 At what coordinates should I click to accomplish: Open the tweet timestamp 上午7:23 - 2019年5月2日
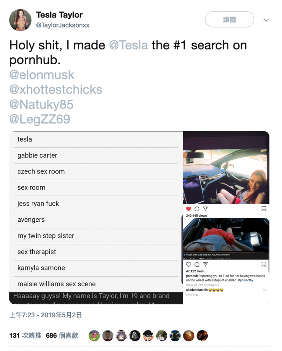coord(45,315)
